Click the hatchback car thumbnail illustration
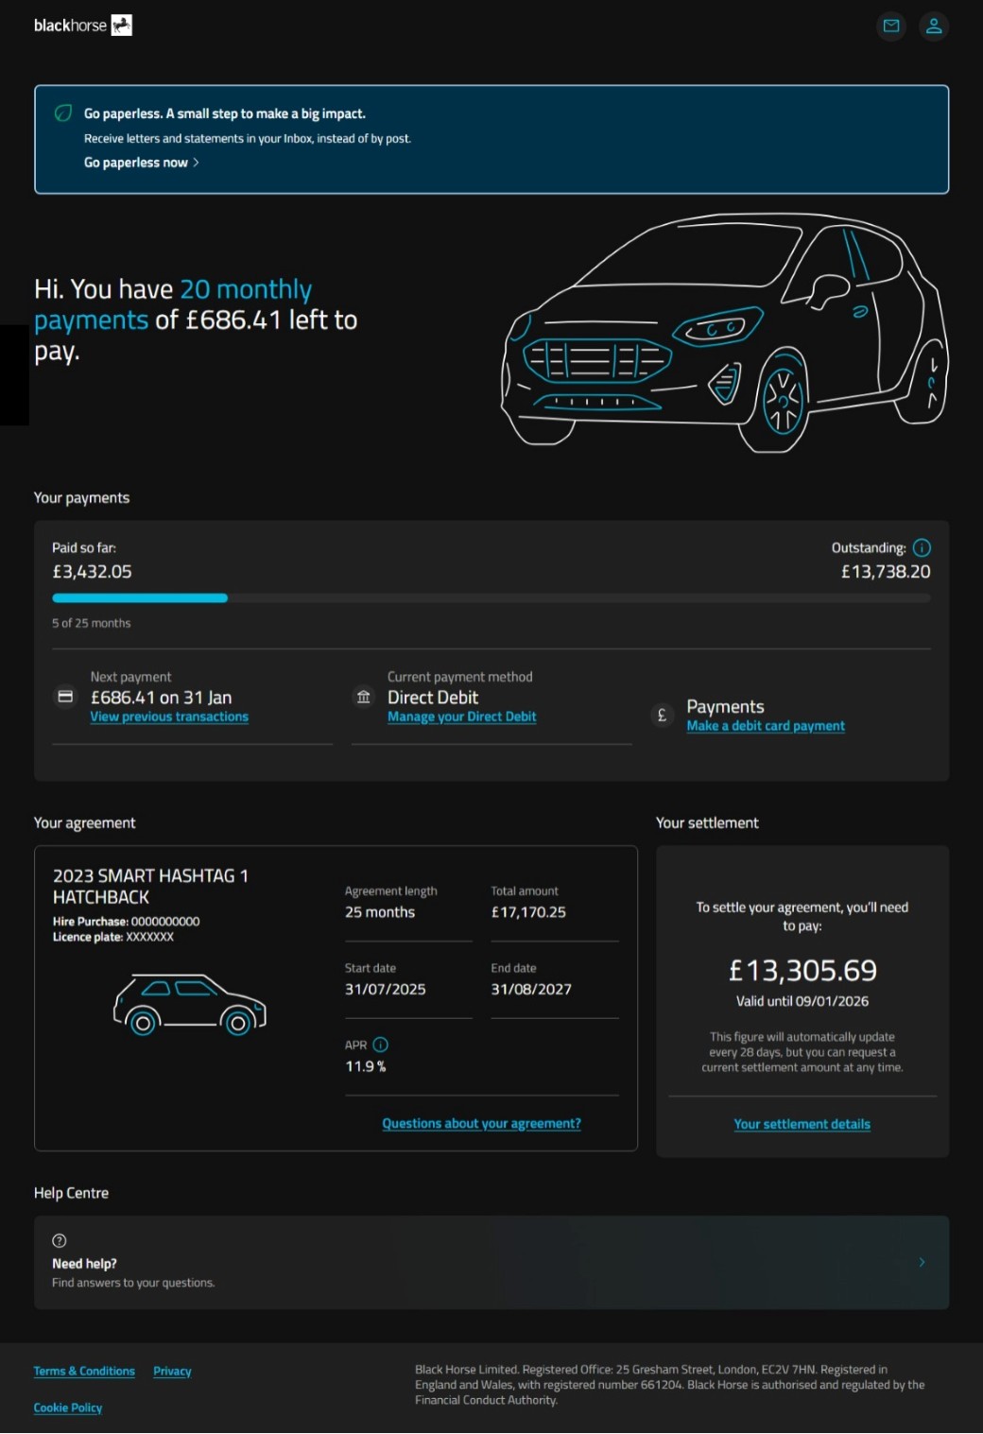Viewport: 983px width, 1434px height. click(x=189, y=1005)
